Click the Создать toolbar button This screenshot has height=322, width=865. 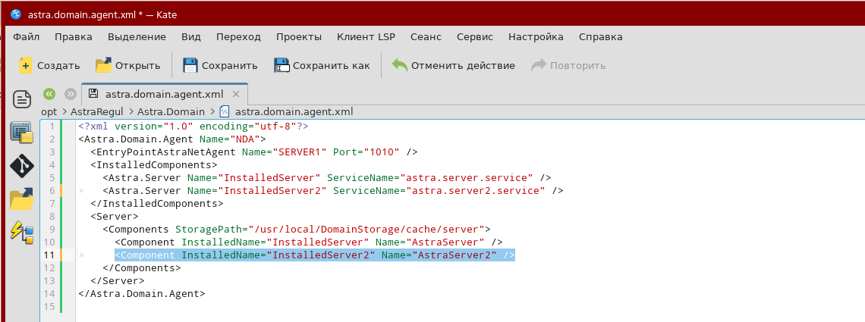coord(49,65)
